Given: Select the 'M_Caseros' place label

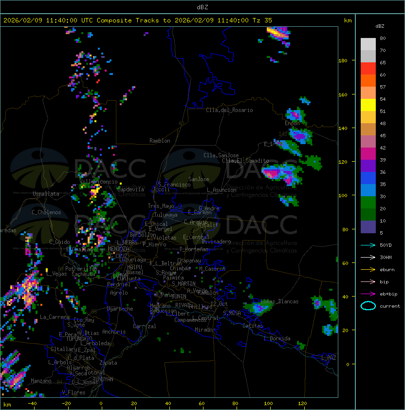Looking at the screenshot, I should (212, 269).
